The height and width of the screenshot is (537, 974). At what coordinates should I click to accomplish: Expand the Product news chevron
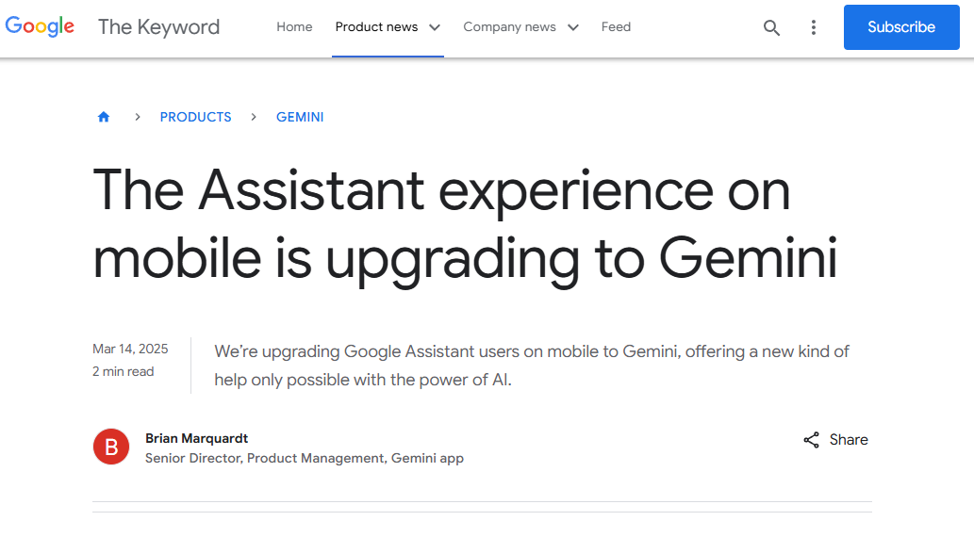(x=435, y=27)
